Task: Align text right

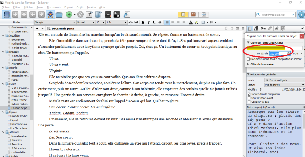Action: 183,23
